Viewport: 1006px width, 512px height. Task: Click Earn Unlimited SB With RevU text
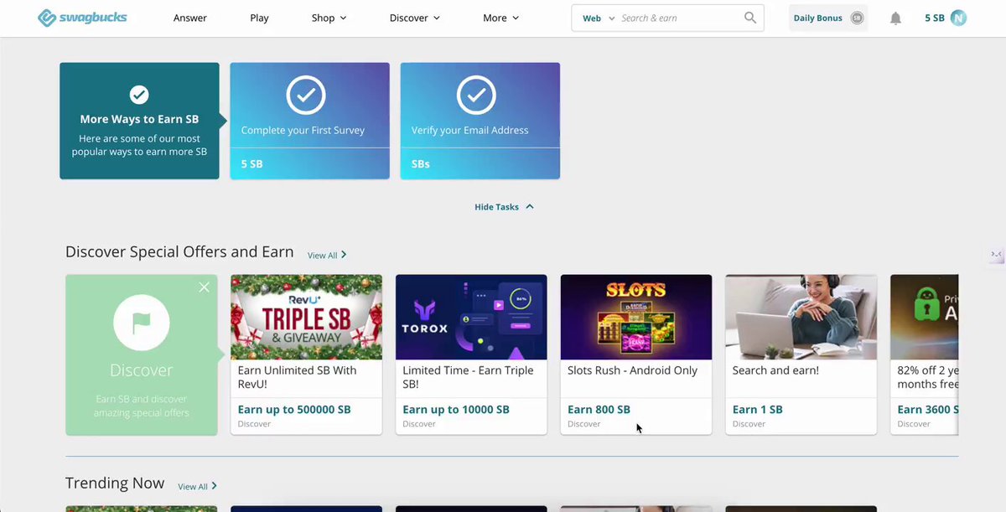coord(297,377)
